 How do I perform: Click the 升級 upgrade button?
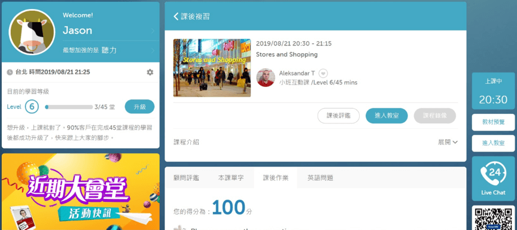click(139, 107)
